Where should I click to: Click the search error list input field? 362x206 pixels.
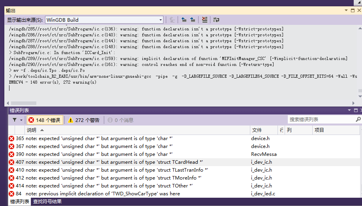[x=321, y=120]
